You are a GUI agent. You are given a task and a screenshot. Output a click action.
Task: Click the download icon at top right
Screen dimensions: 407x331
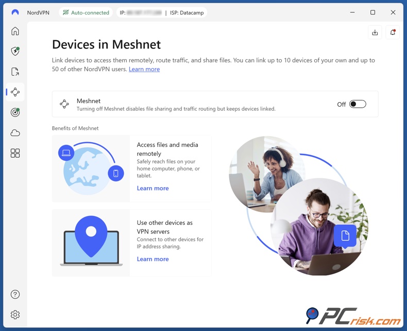tap(375, 32)
